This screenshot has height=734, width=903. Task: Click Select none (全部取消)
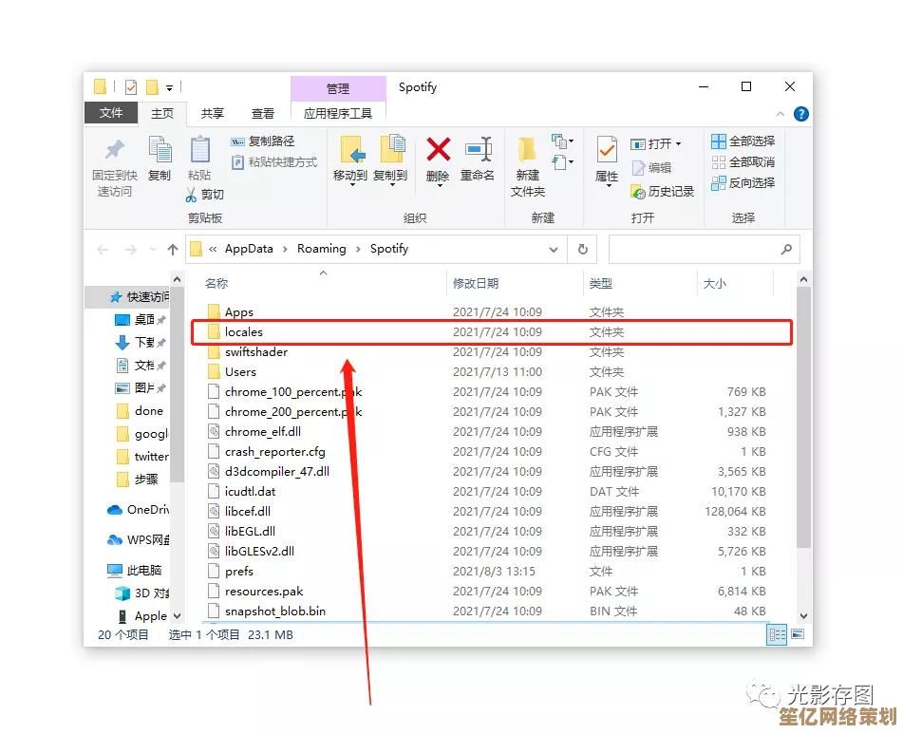point(743,162)
